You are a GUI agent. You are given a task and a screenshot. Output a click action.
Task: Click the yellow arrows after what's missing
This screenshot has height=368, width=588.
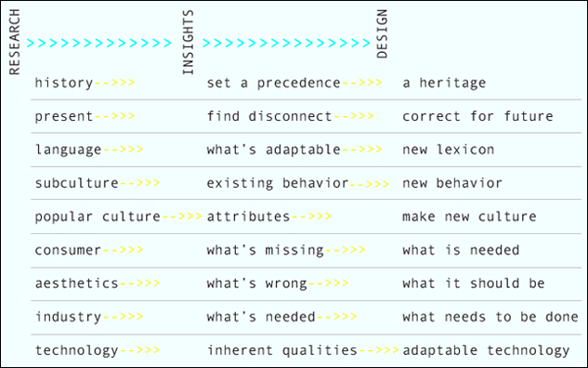tap(345, 250)
